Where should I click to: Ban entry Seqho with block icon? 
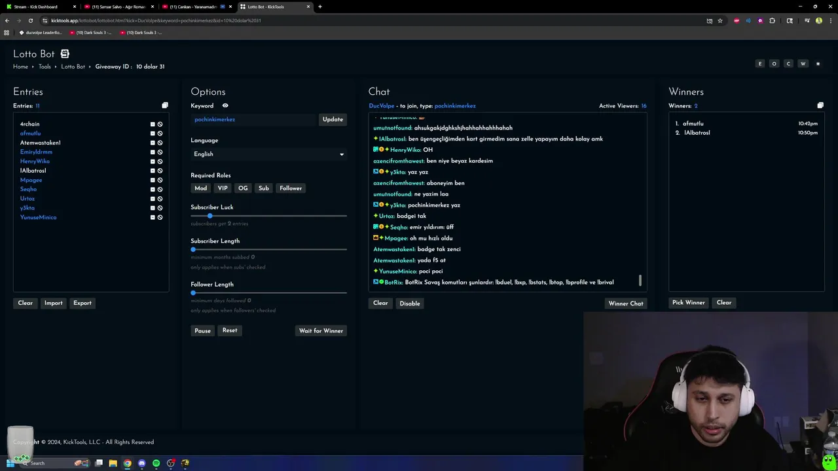[x=160, y=189]
